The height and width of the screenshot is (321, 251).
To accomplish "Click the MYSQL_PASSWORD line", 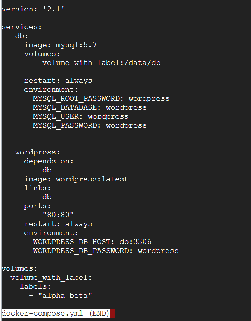I will click(90, 125).
